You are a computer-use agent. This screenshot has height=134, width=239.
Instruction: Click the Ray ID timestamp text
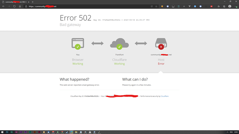[122, 20]
